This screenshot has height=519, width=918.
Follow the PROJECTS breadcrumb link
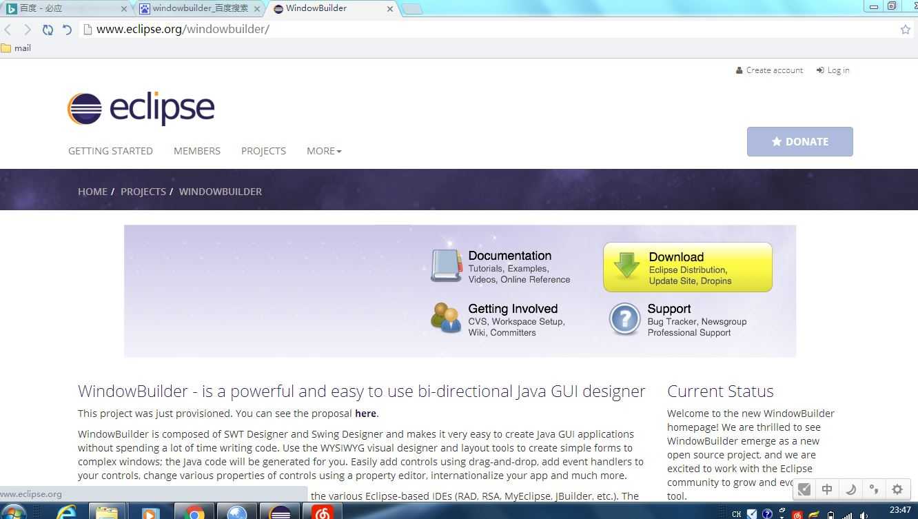(143, 192)
